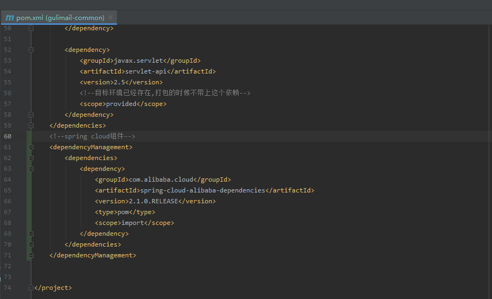Collapse the dependencyManagement block on line 61
The width and height of the screenshot is (492, 299).
click(31, 147)
